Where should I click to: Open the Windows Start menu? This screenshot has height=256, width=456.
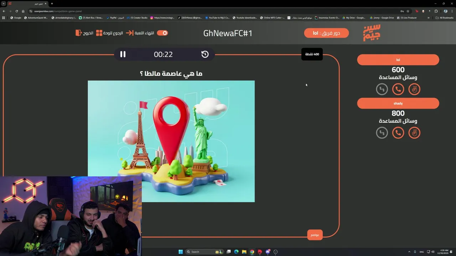click(181, 252)
